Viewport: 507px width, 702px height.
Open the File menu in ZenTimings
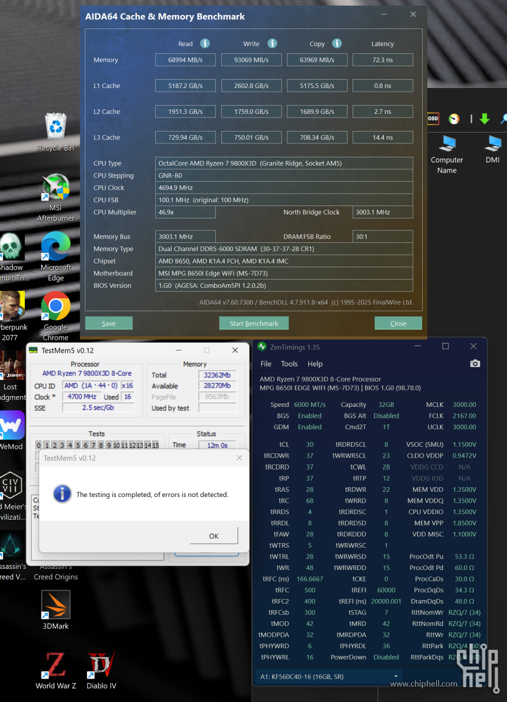click(x=266, y=364)
